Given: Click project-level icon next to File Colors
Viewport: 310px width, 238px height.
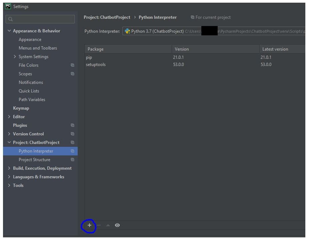Looking at the screenshot, I should (73, 65).
